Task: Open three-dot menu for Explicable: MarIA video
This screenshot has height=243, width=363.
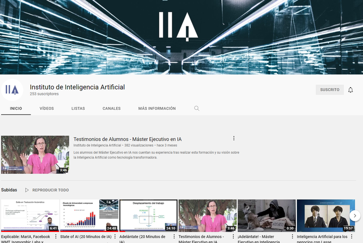Action: [x=56, y=236]
